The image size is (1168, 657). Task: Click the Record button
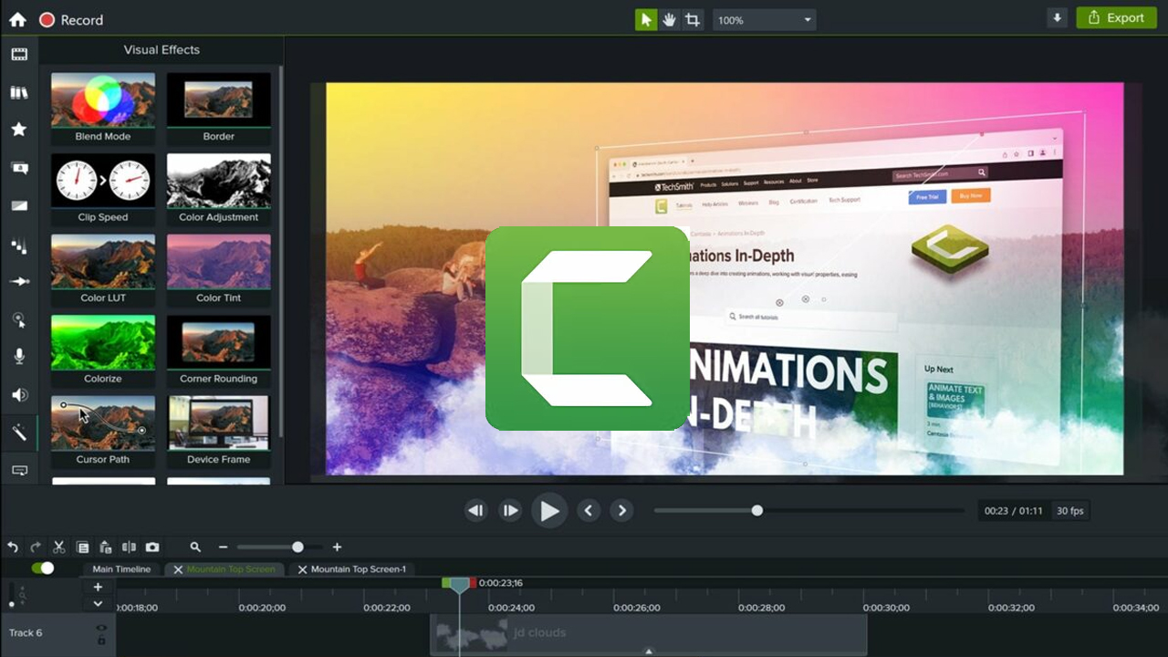coord(71,20)
